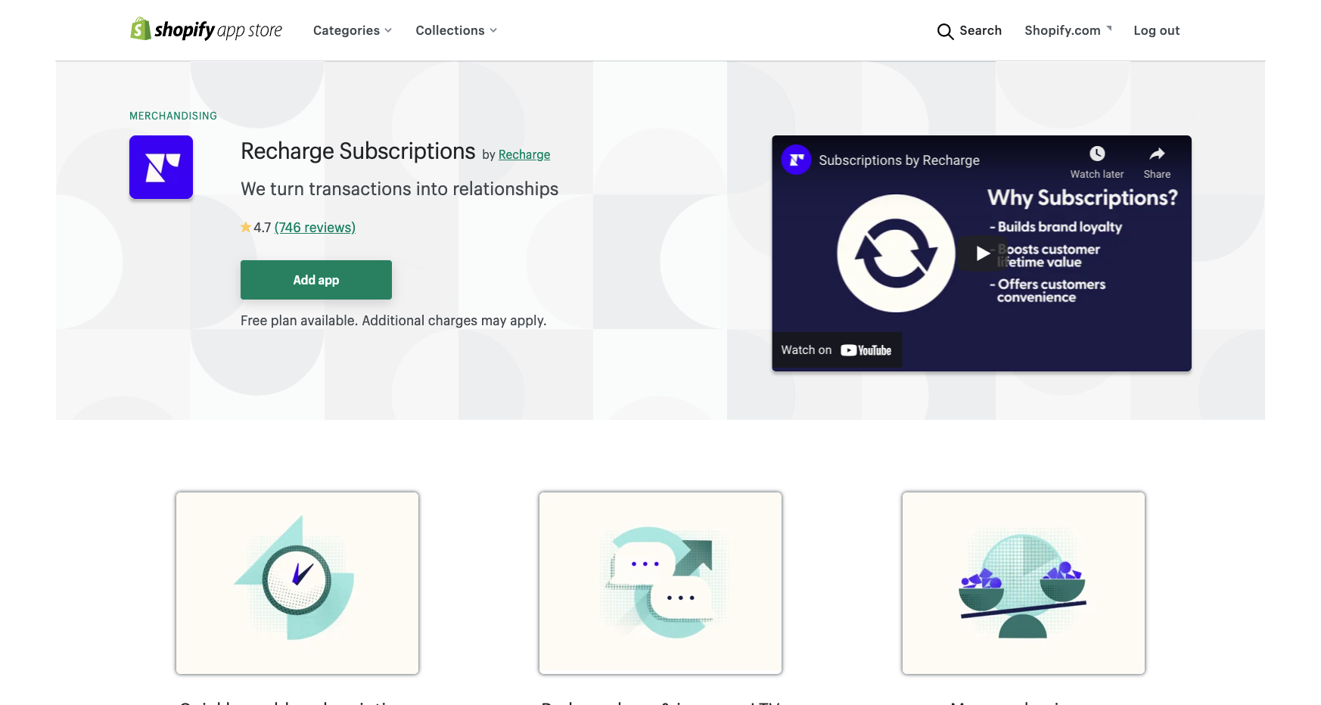Open Search in the header
This screenshot has width=1321, height=705.
[969, 30]
